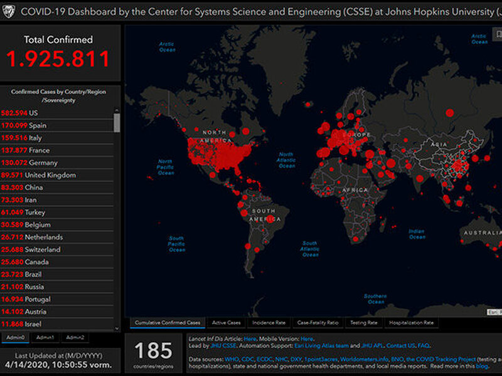
Task: Select the Belgium row in country list
Action: coord(57,225)
